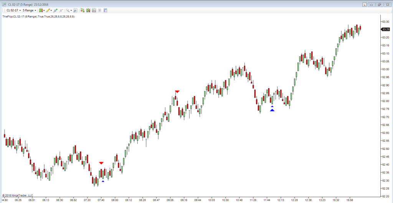This screenshot has width=393, height=203.
Task: Expand the 5 Range interval dropdown
Action: click(x=30, y=10)
